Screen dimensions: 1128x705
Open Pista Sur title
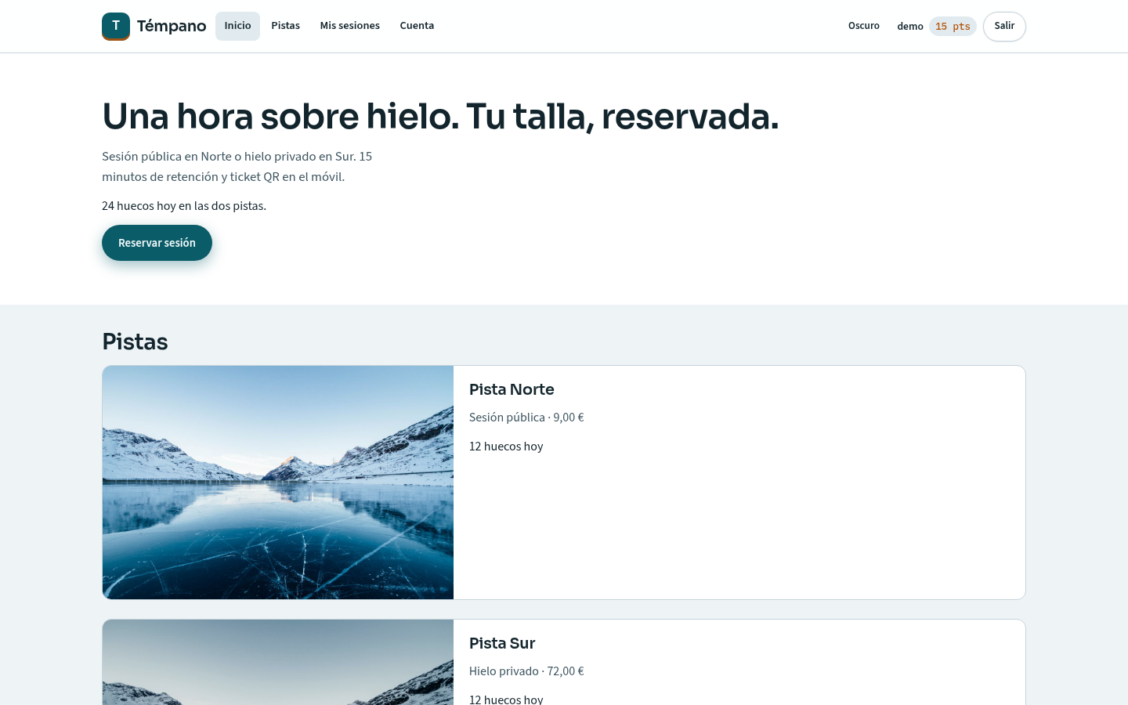point(502,643)
